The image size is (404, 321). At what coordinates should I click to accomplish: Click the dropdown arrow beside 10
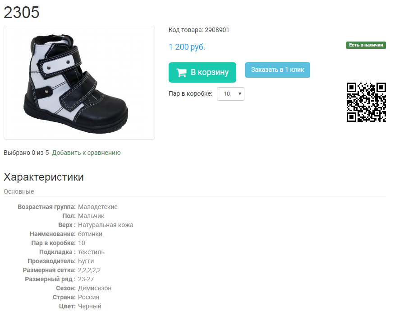tap(239, 93)
